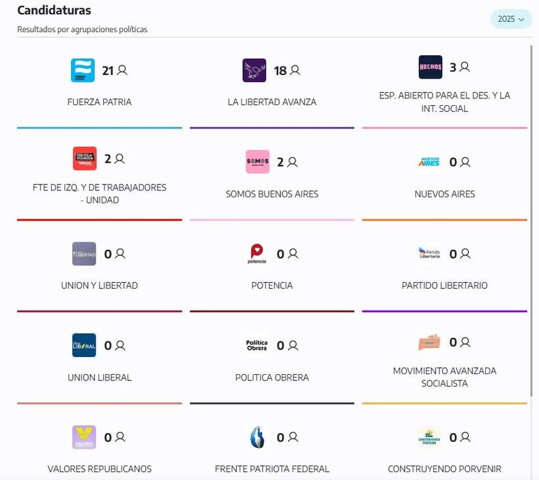Select FTE DE IZQ. Y DE TRABAJADORES label
This screenshot has width=539, height=480.
pyautogui.click(x=100, y=194)
